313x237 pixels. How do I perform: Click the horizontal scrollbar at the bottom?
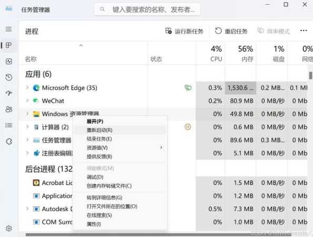tap(158, 234)
